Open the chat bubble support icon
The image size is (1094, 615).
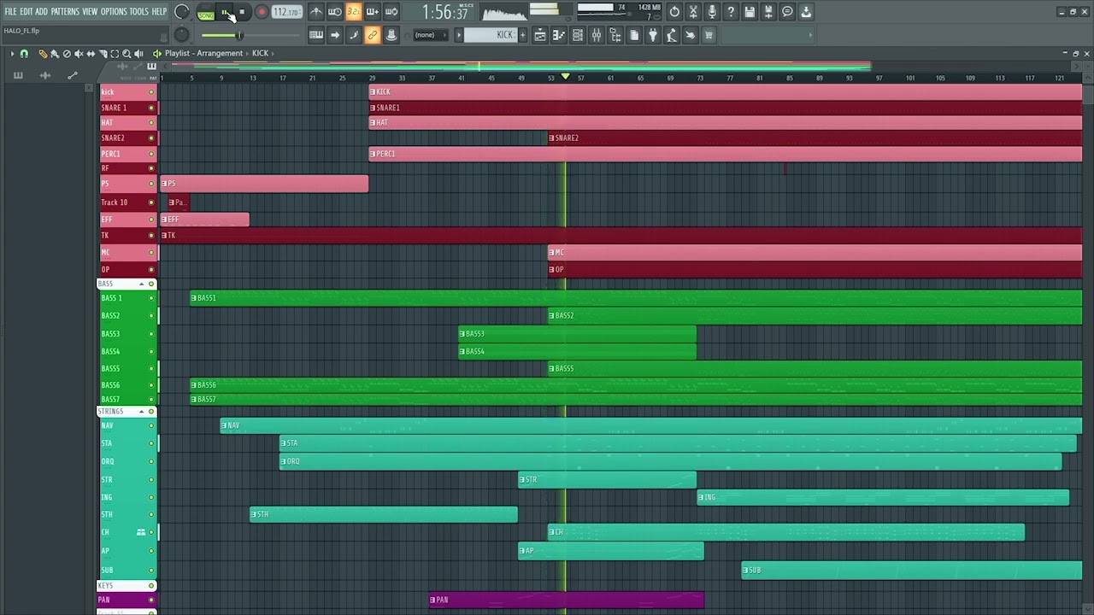click(x=787, y=12)
